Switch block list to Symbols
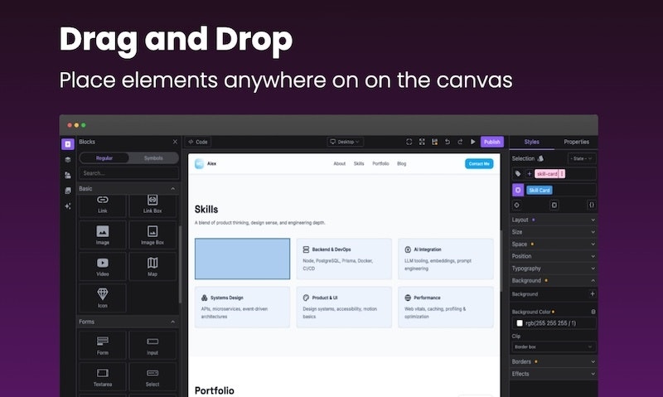 (x=153, y=157)
